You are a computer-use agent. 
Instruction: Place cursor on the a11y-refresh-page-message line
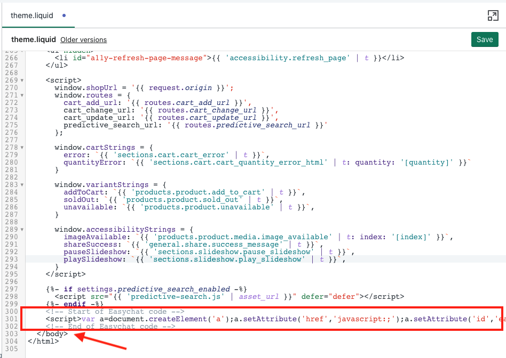(x=230, y=58)
